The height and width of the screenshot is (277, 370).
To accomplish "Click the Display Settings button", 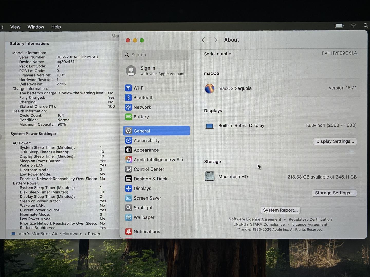I will 335,141.
